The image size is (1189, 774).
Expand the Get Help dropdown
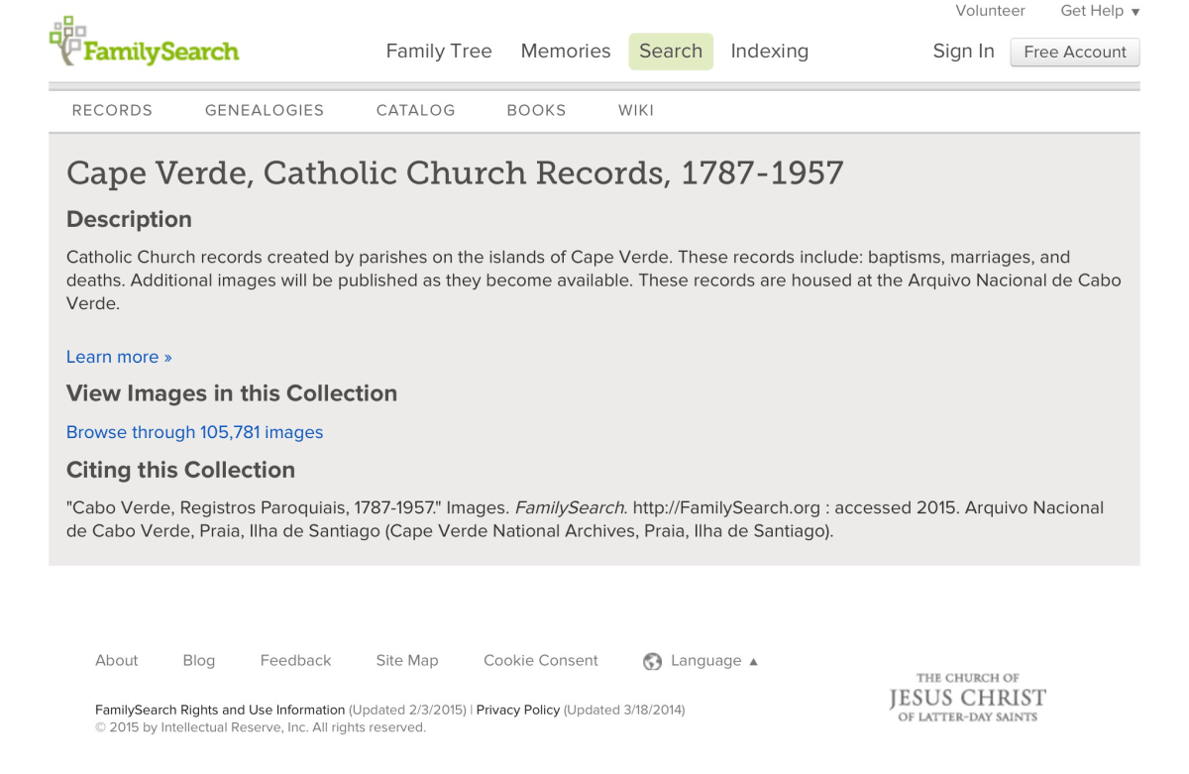(x=1093, y=11)
